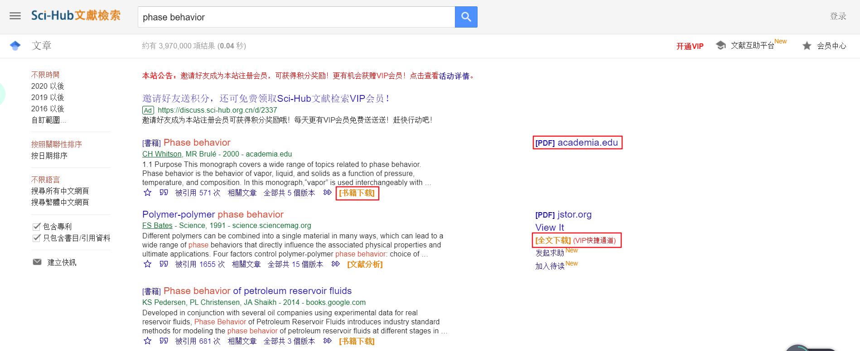Open Phase behavior of petroleum reservoir fluids
This screenshot has height=351, width=860.
pyautogui.click(x=257, y=291)
